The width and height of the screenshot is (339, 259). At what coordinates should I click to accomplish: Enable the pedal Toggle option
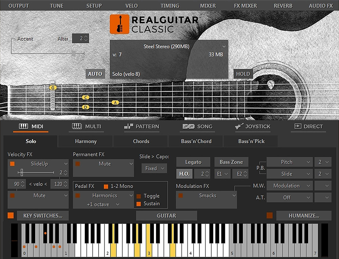[139, 196]
